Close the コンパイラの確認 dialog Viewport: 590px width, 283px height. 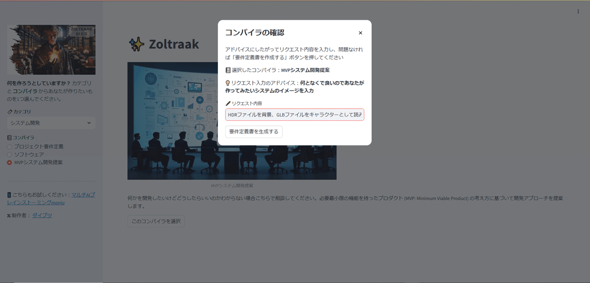click(x=360, y=33)
